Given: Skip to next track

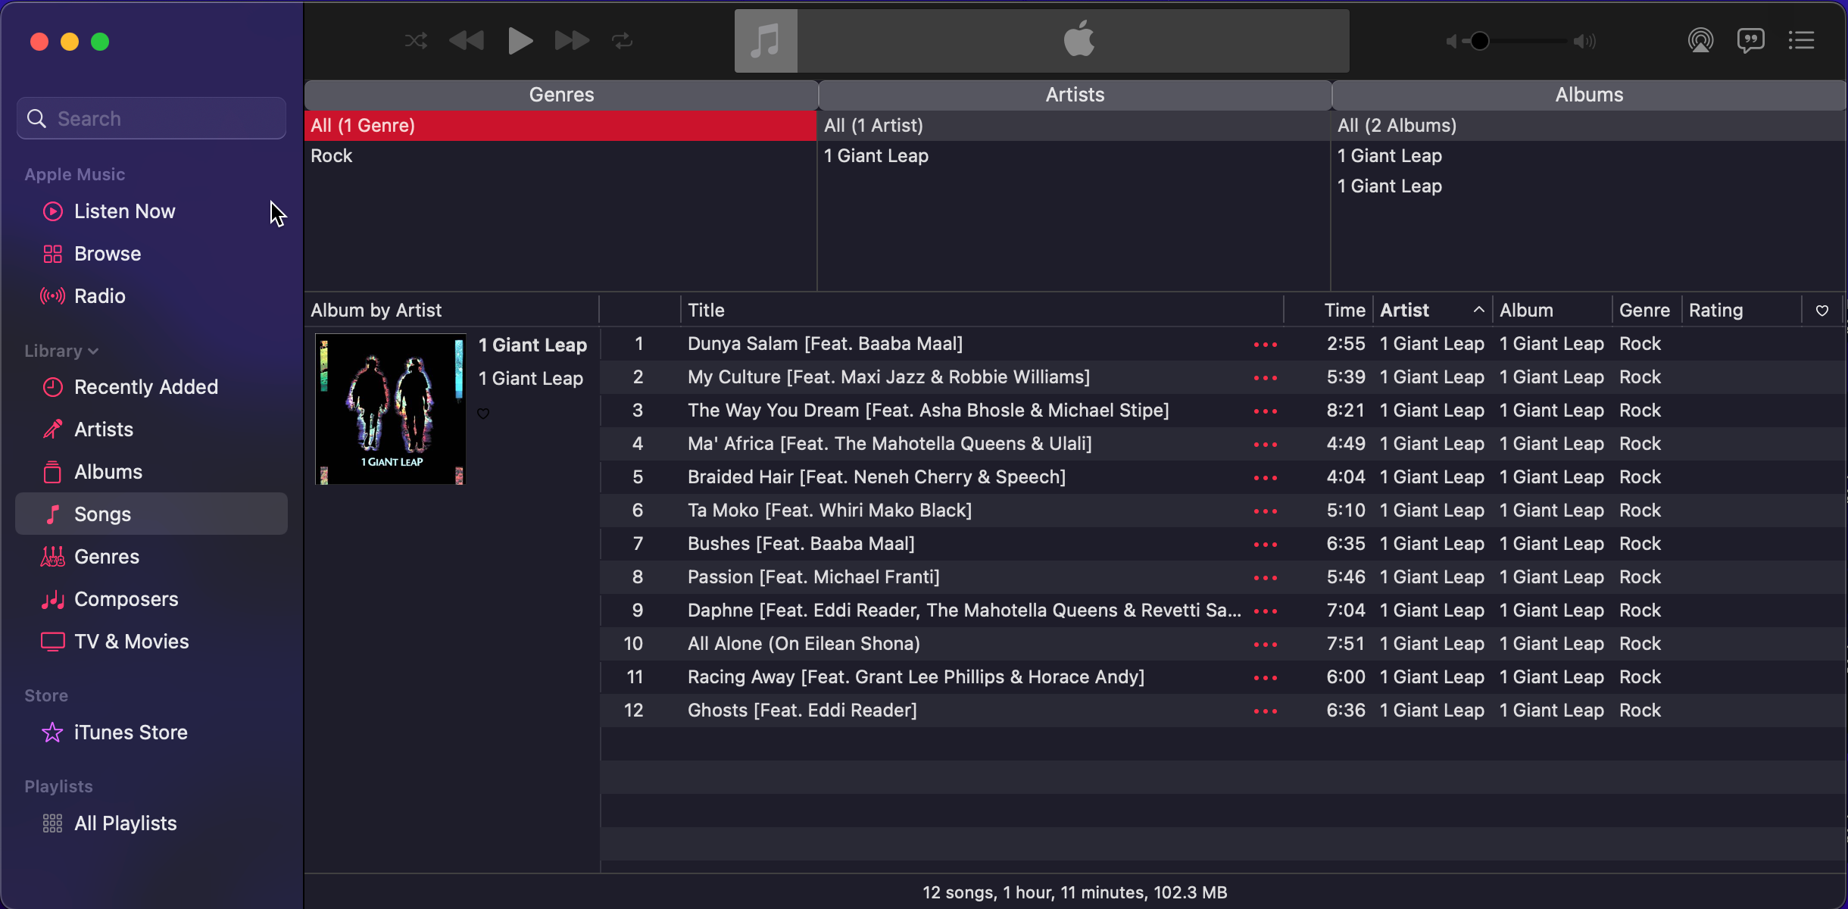Looking at the screenshot, I should click(x=572, y=41).
